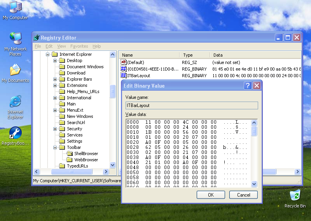Open My Network Places desktop icon
Viewport: 311px width, 221px height.
click(15, 38)
